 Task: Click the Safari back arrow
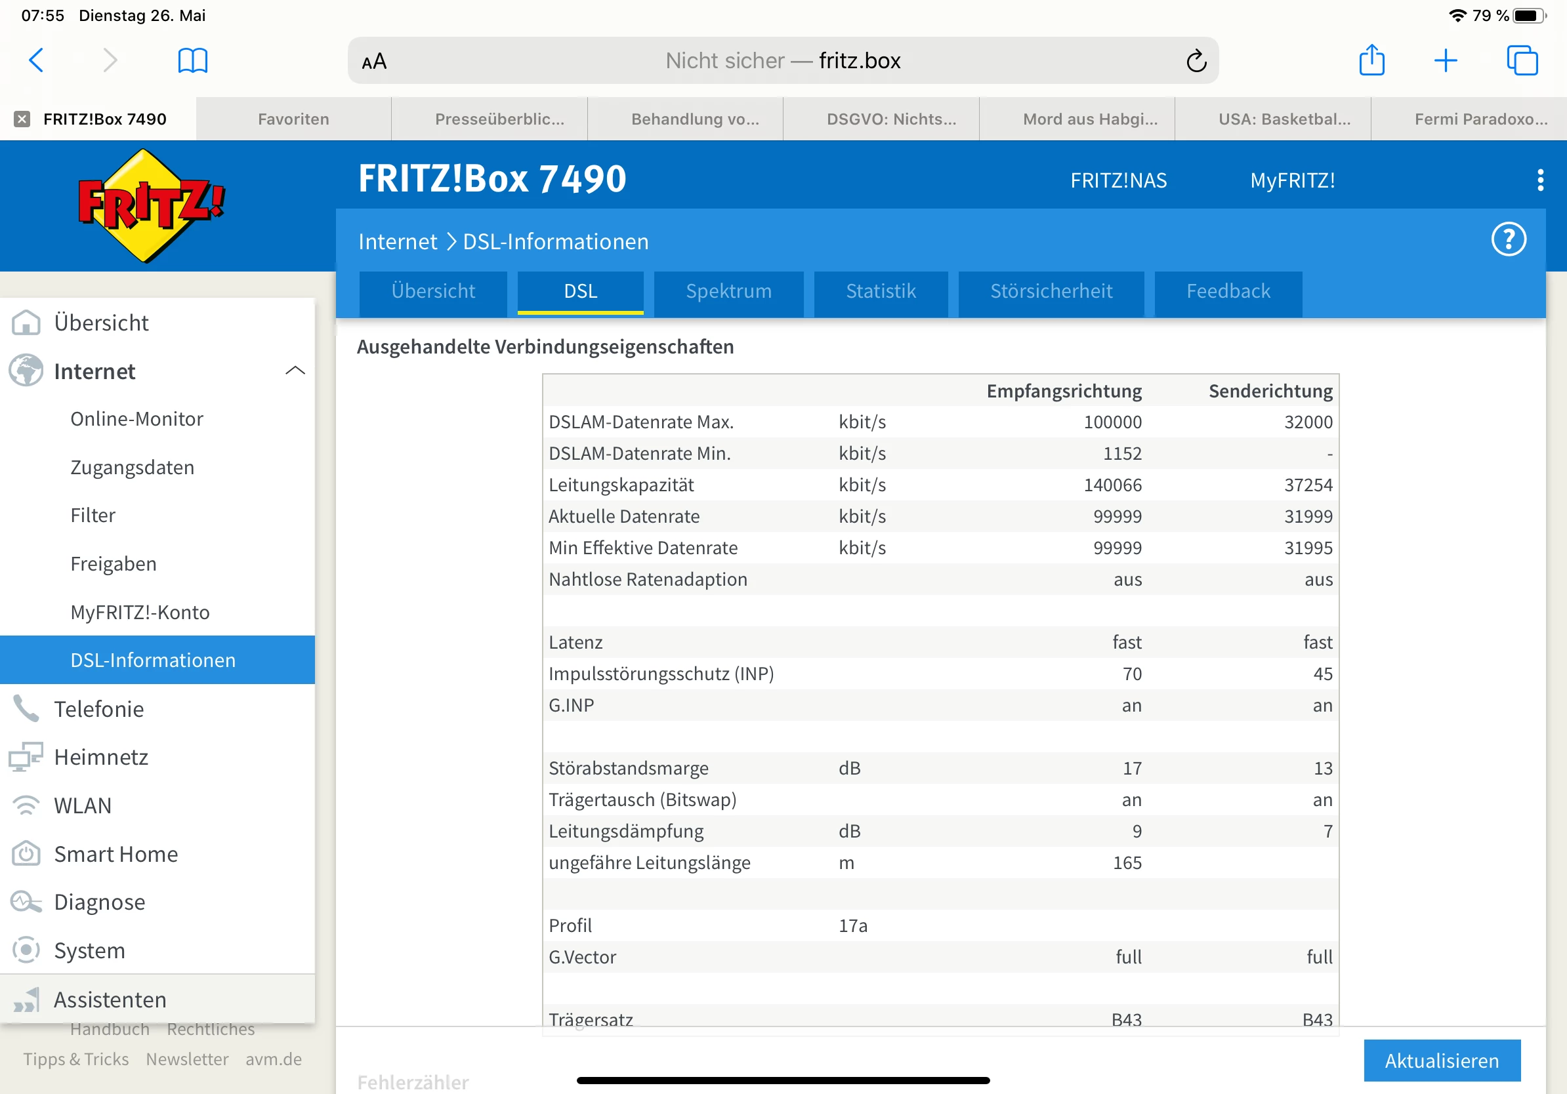[x=37, y=61]
